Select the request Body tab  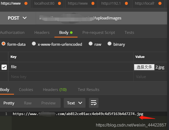click(x=66, y=33)
